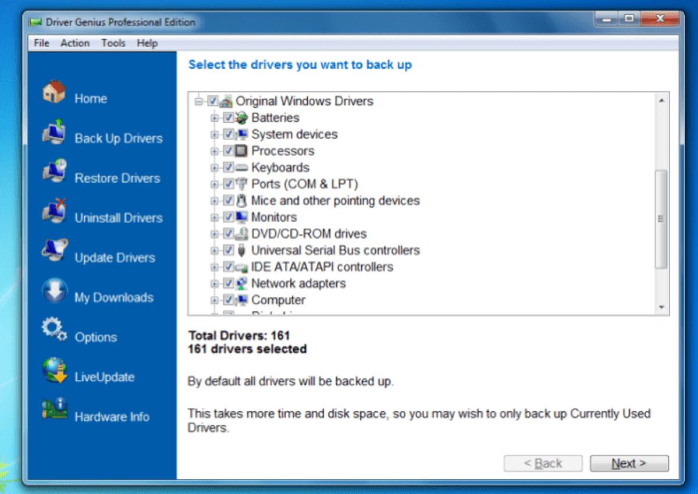Uncheck Network adapters for backup
Image resolution: width=698 pixels, height=494 pixels.
coord(229,283)
